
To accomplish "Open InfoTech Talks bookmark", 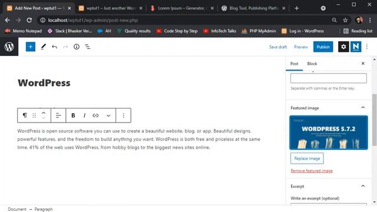I will pos(220,31).
